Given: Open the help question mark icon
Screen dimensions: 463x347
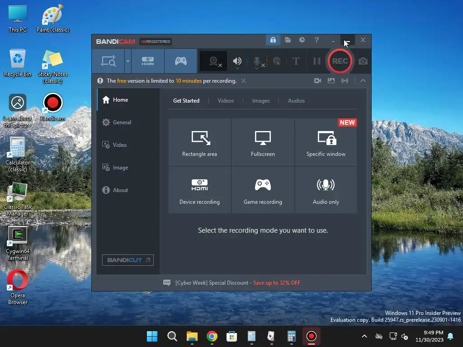Looking at the screenshot, I should click(317, 40).
